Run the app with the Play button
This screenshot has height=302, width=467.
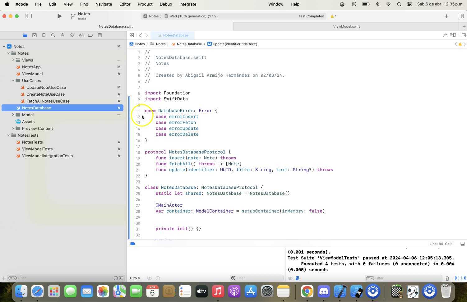click(x=59, y=16)
